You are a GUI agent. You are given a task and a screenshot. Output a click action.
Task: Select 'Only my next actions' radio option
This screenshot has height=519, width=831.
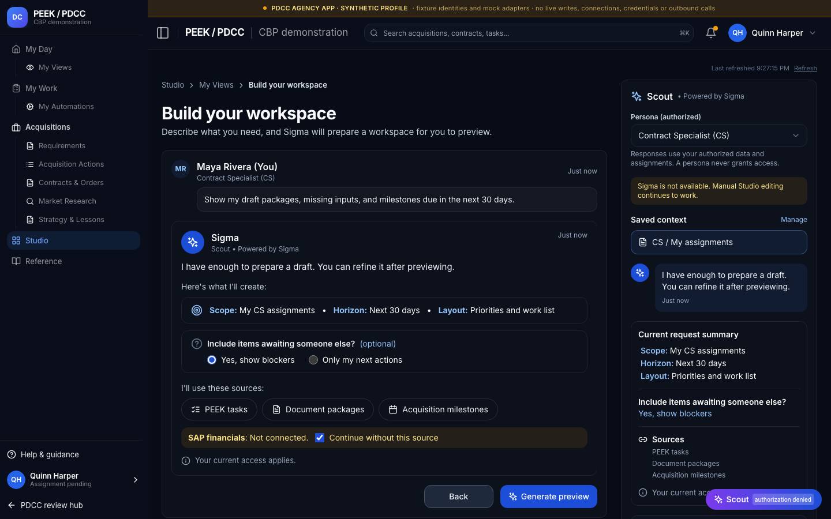point(313,360)
